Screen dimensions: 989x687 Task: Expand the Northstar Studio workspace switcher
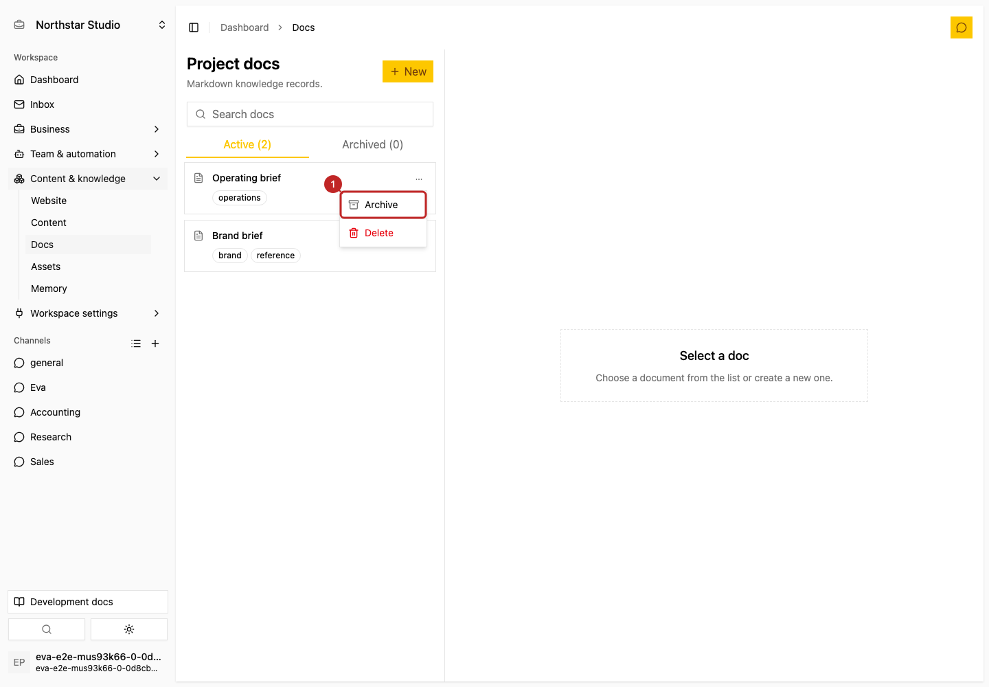pyautogui.click(x=162, y=25)
